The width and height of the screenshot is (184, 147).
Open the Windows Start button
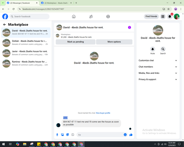tap(3, 144)
